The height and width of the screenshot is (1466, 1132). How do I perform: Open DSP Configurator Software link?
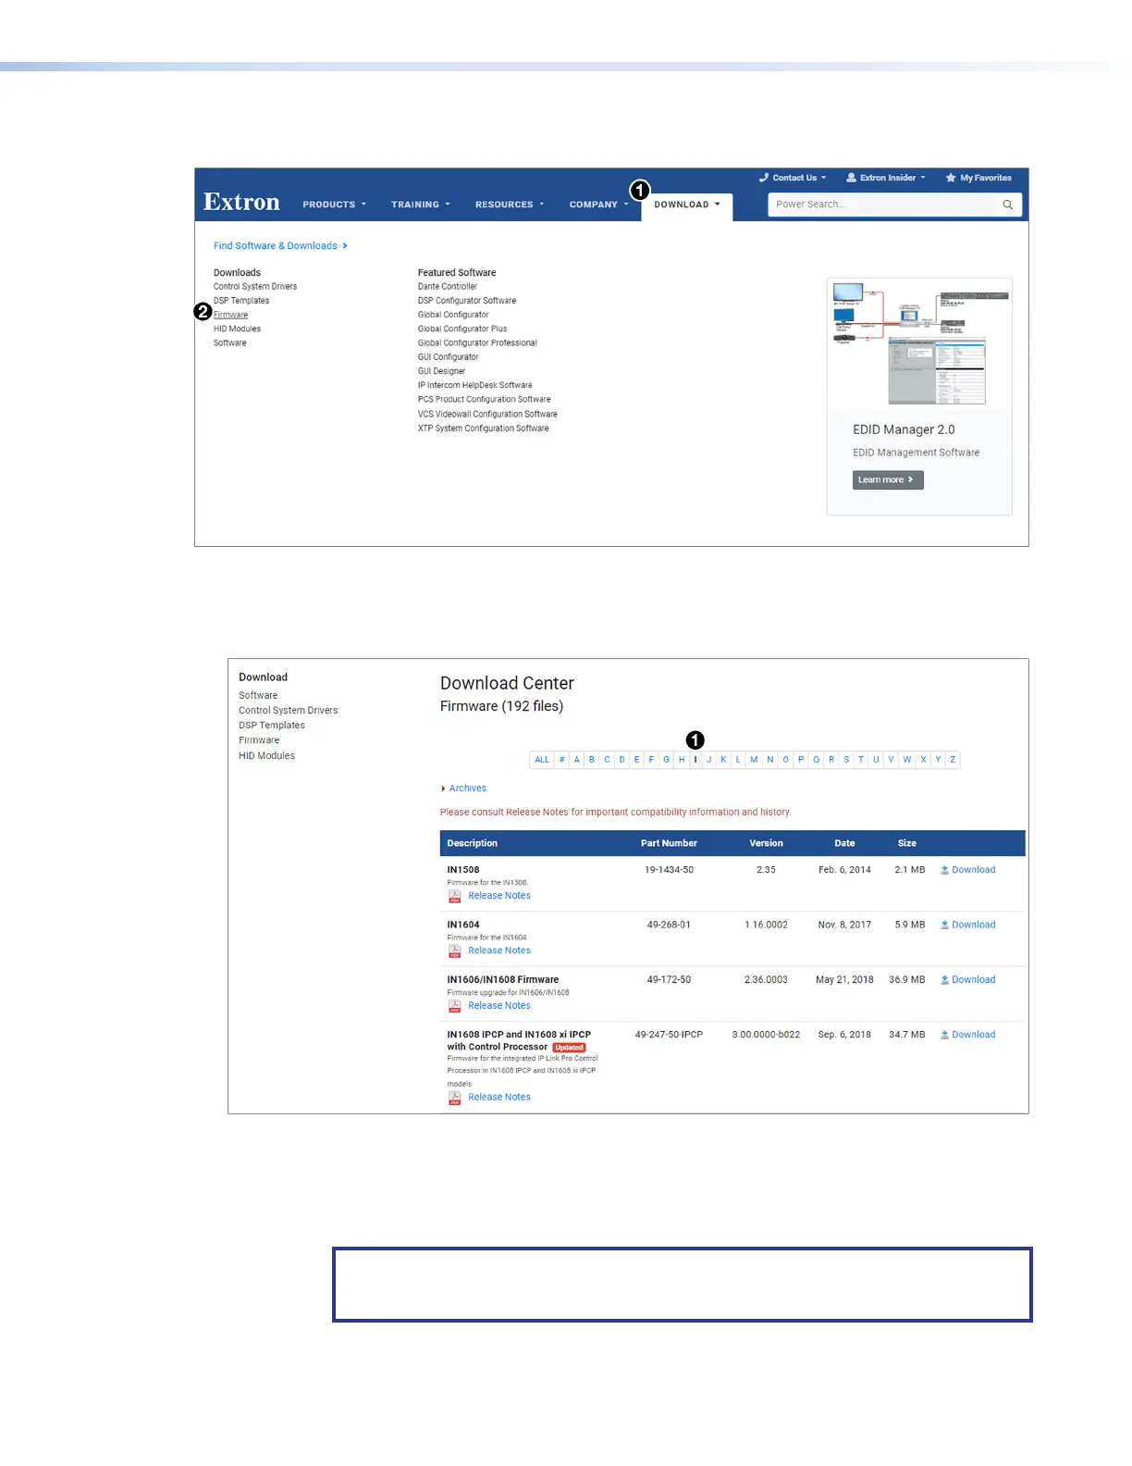pos(466,301)
